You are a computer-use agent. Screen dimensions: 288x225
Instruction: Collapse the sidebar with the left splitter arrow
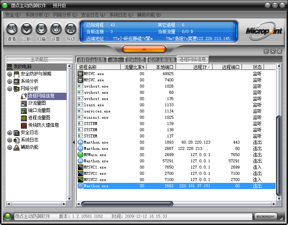tap(74, 142)
